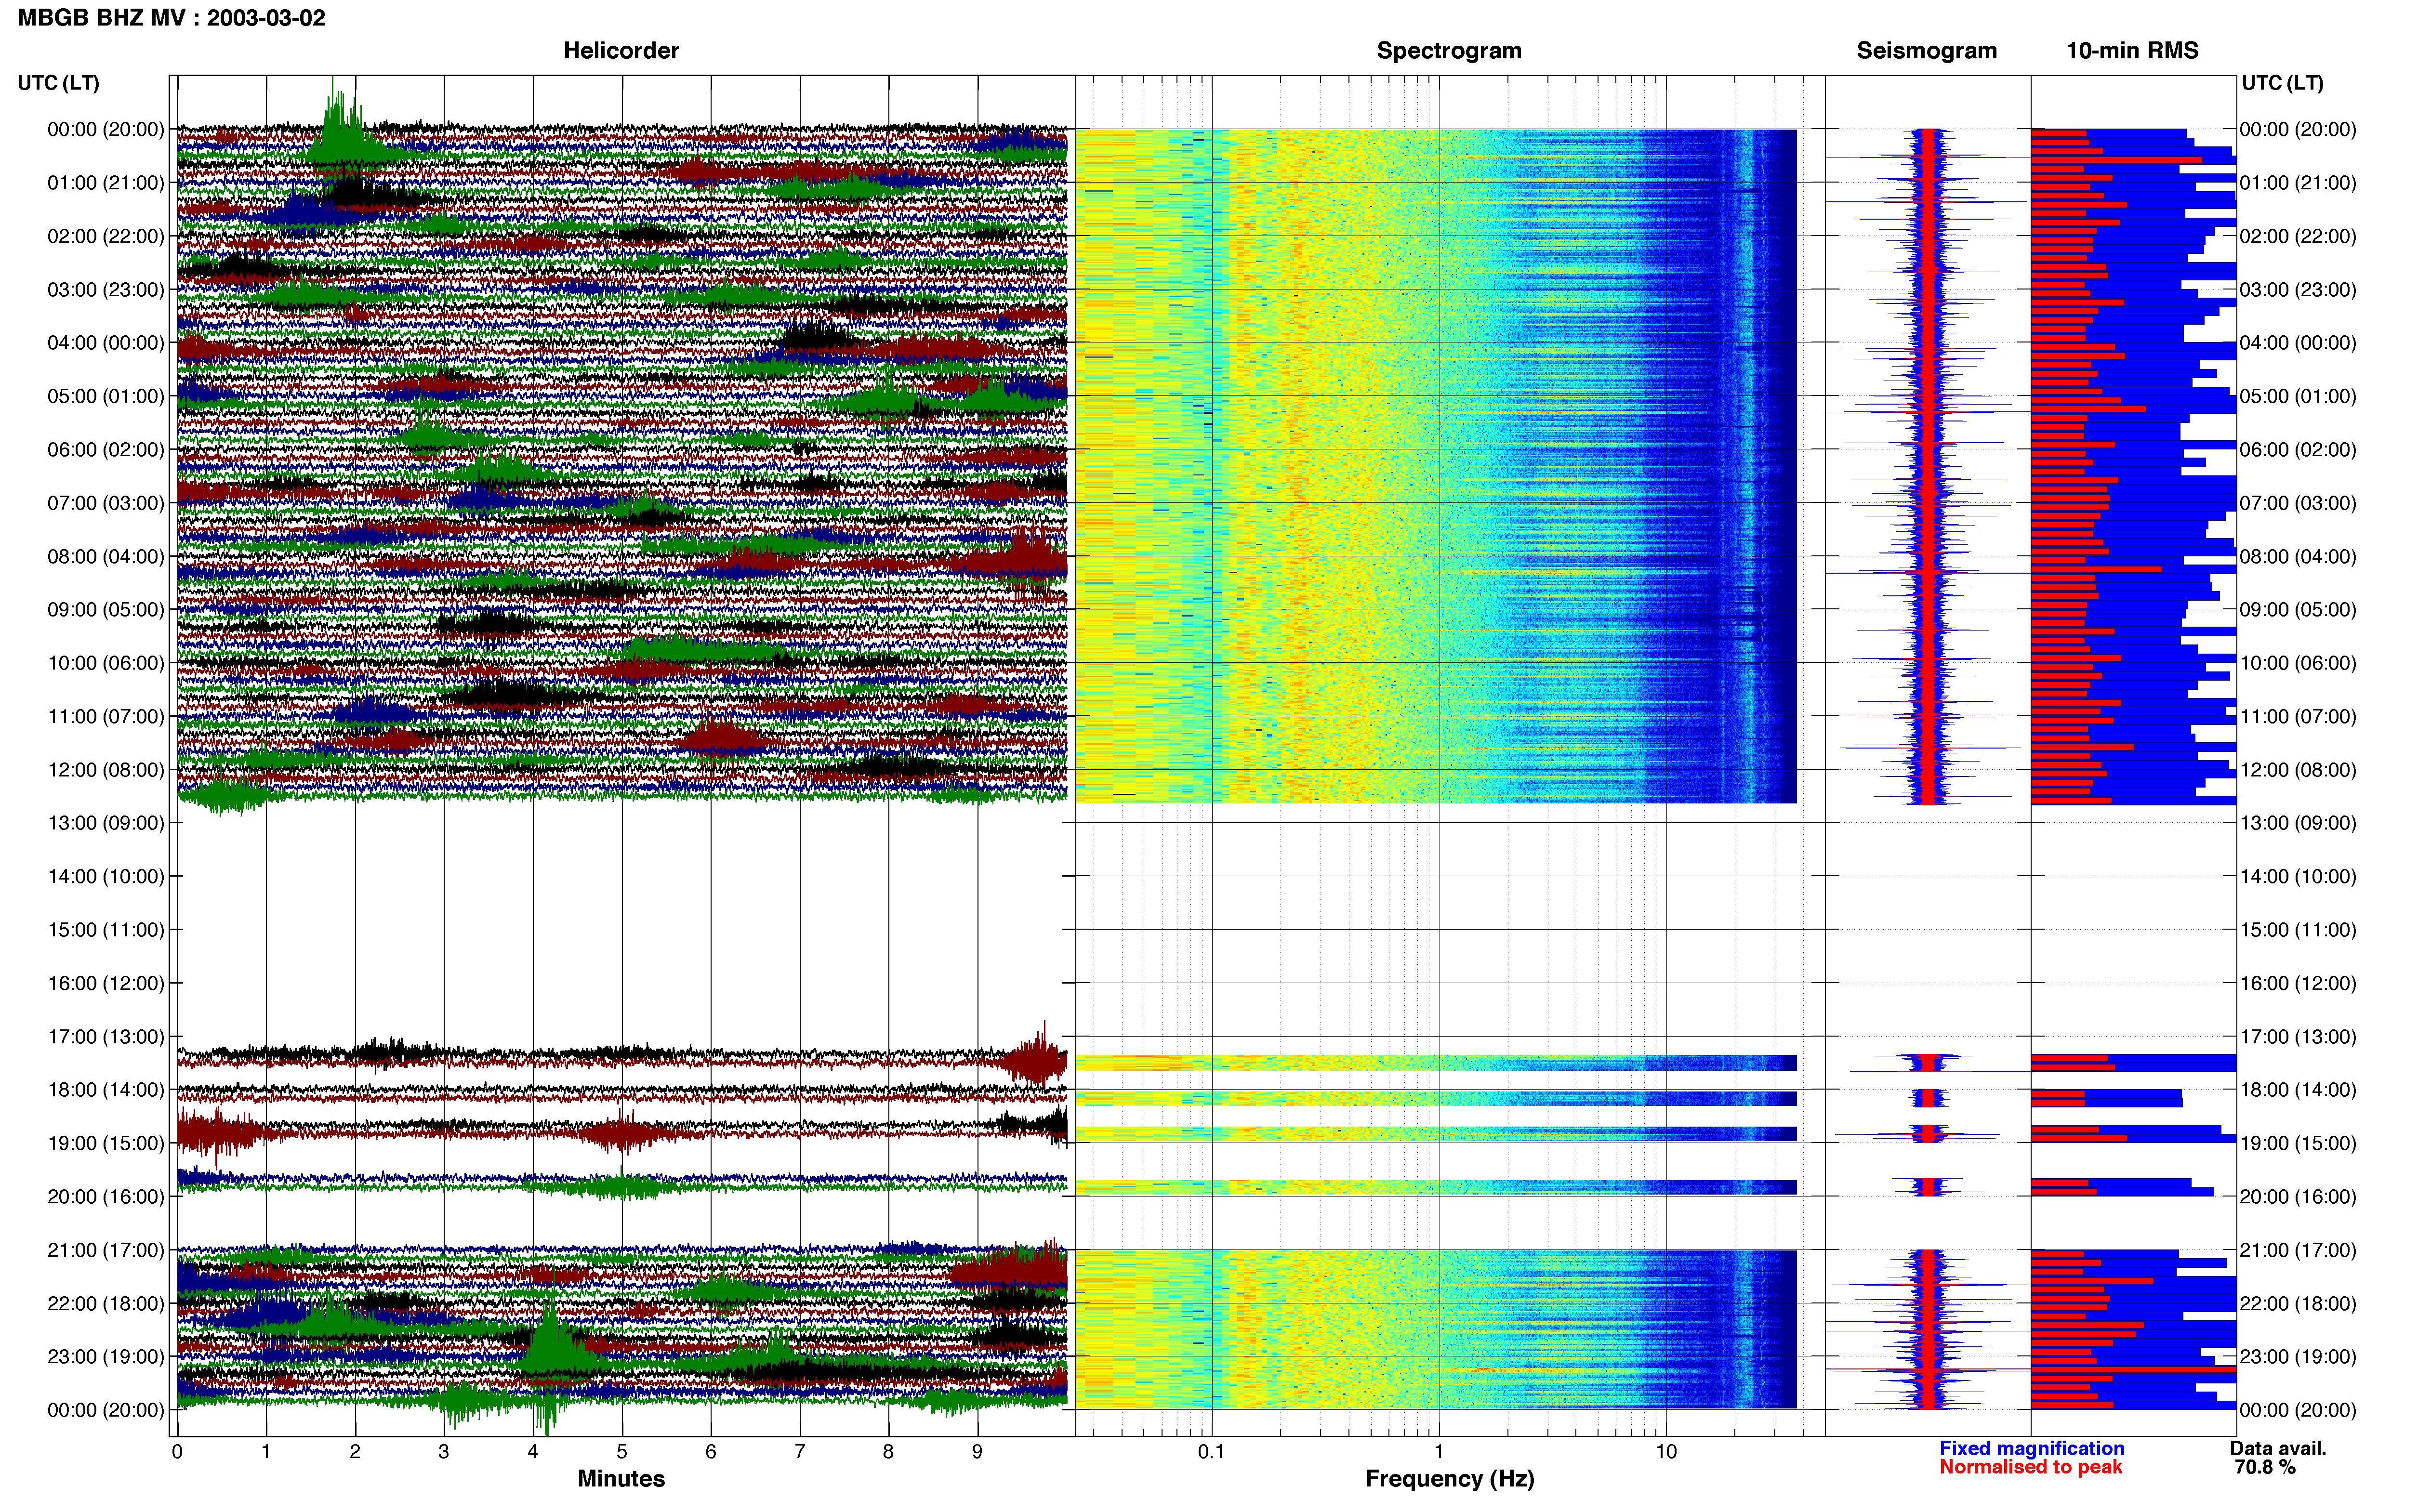Image resolution: width=2418 pixels, height=1512 pixels.
Task: Click '16:00 (12:00)' on the RMS panel time axis
Action: (x=2298, y=983)
